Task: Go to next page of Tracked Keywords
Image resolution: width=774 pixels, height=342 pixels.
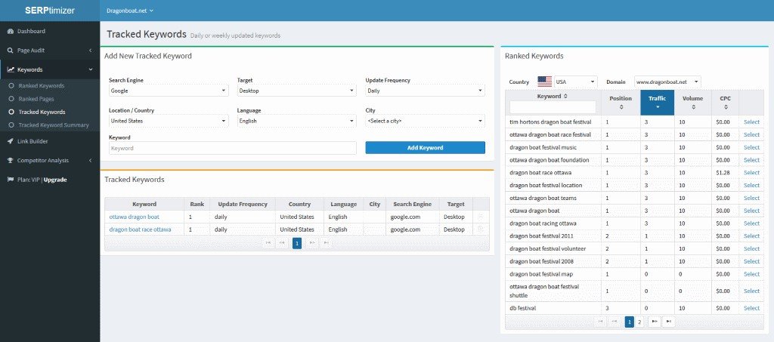Action: [311, 243]
